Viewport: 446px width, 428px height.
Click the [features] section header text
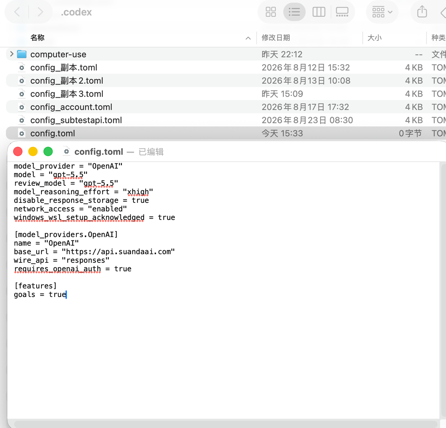point(36,286)
